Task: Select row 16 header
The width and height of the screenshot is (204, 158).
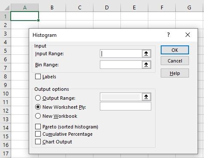Action: [x=5, y=145]
